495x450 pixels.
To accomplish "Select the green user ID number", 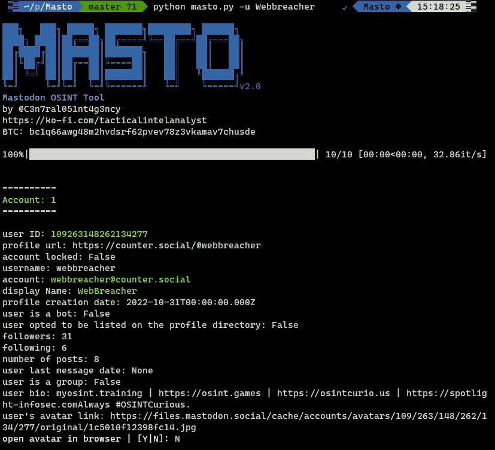I will coord(99,234).
